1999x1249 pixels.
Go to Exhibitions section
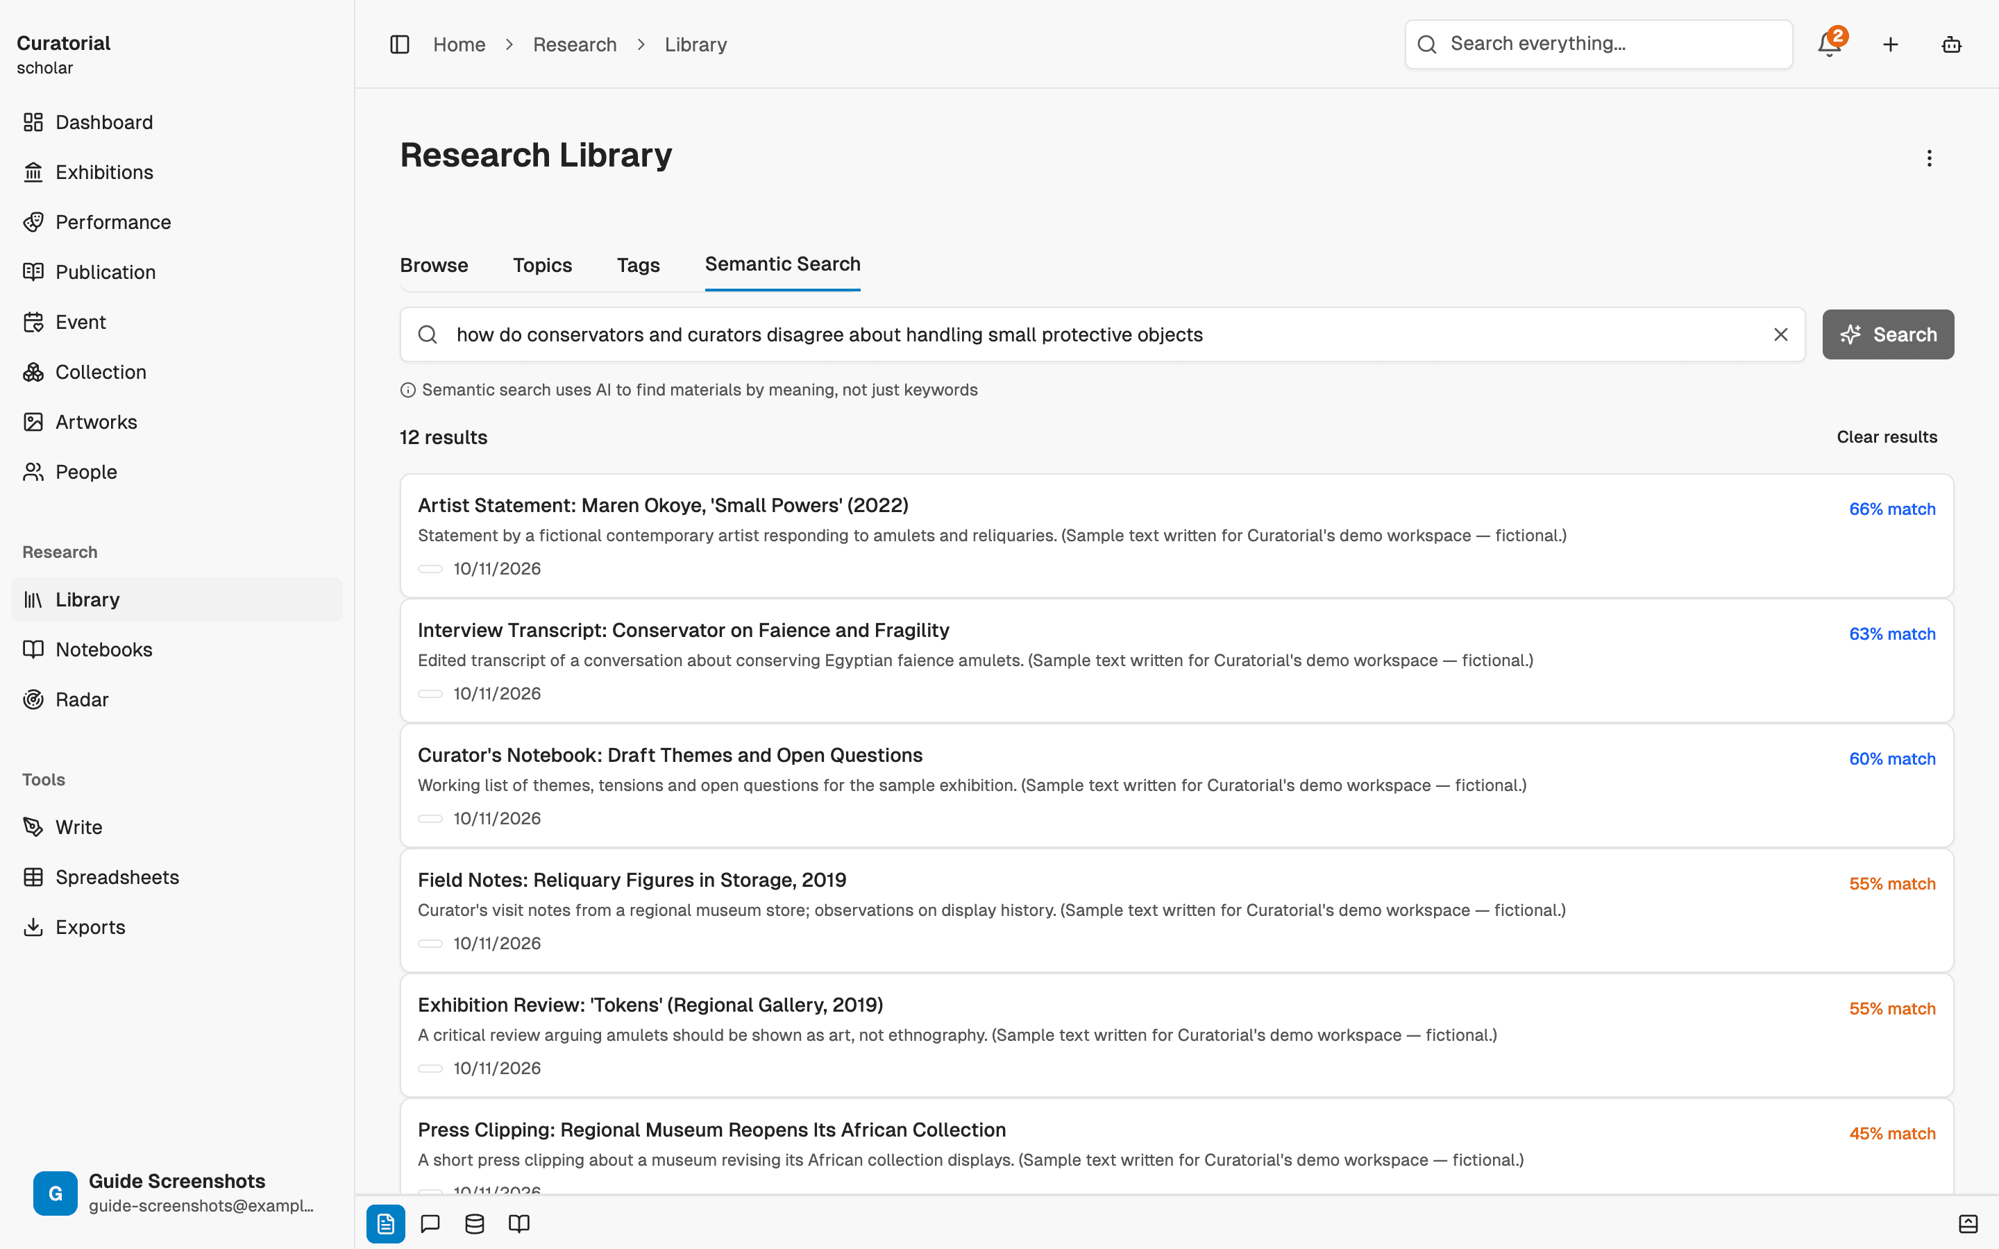click(x=177, y=172)
